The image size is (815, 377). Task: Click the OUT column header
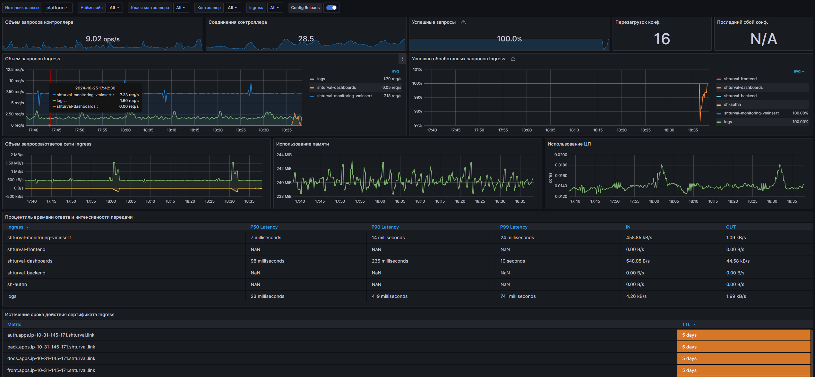(x=731, y=227)
